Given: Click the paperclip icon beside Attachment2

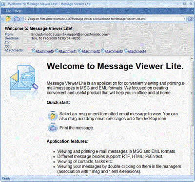Looking at the screenshot, I should (x=80, y=51).
